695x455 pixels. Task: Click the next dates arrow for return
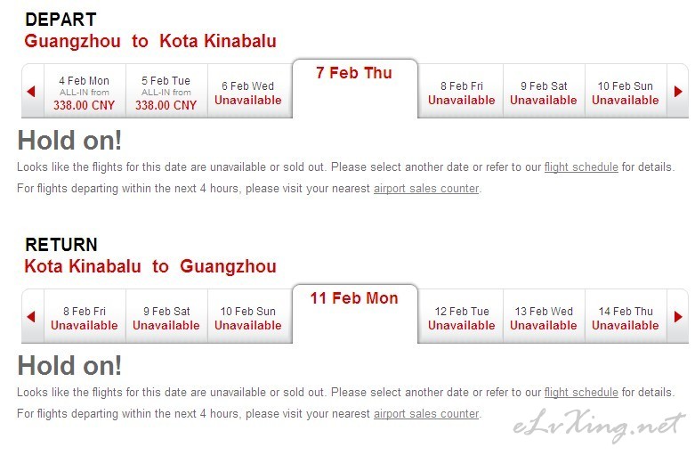(x=678, y=317)
